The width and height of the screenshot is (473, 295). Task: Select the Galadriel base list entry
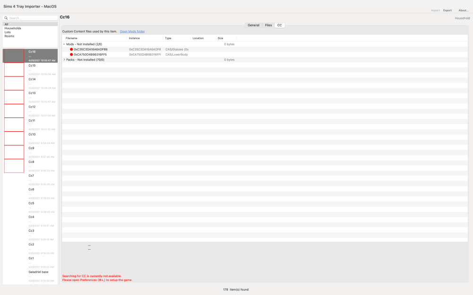click(x=30, y=276)
